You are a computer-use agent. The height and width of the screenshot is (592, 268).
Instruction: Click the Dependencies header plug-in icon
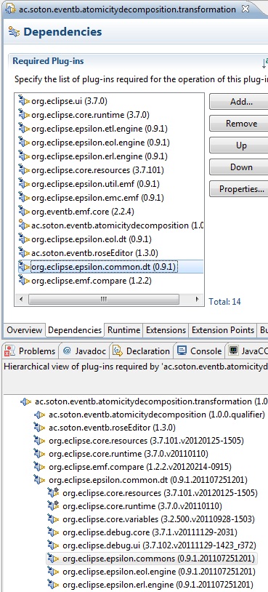pyautogui.click(x=14, y=32)
